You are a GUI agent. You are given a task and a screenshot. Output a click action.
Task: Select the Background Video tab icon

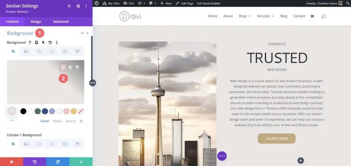[52, 51]
